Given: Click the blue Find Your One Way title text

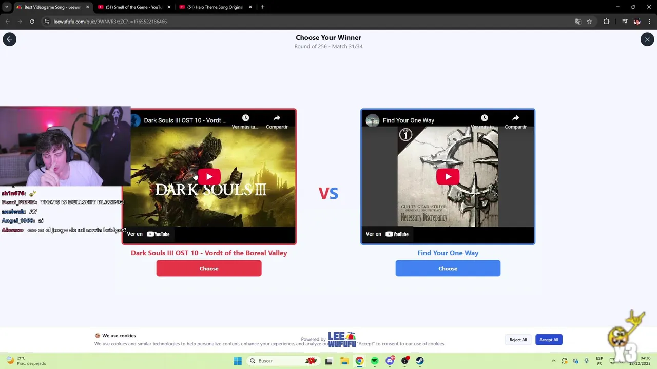Looking at the screenshot, I should point(448,253).
